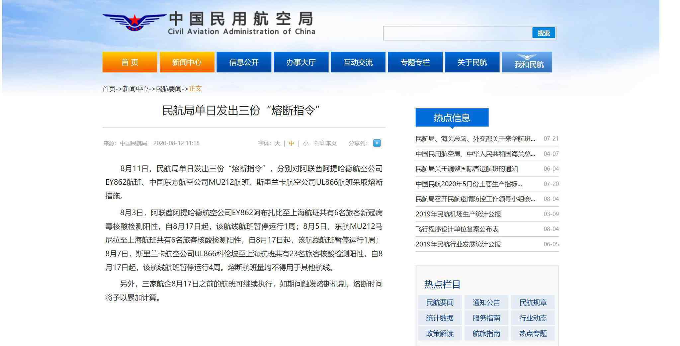Screen dimensions: 680x346
Task: Open 2019年民航行业发展统计公报
Action: pos(458,244)
